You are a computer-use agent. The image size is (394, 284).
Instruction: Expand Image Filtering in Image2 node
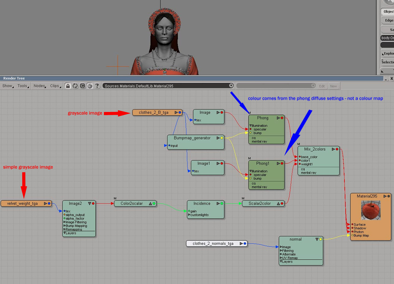(65, 222)
